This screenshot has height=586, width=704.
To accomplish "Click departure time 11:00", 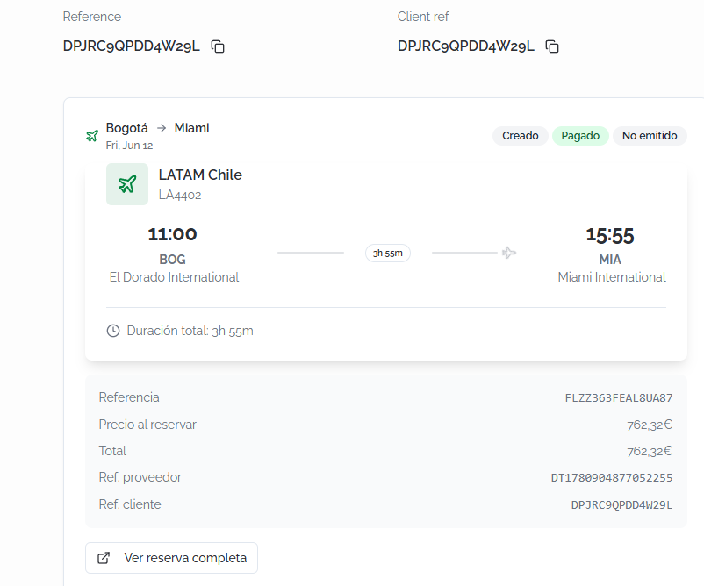I will pos(172,234).
